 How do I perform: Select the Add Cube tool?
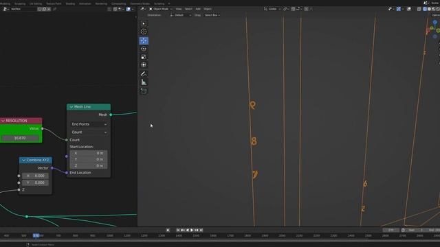point(144,91)
